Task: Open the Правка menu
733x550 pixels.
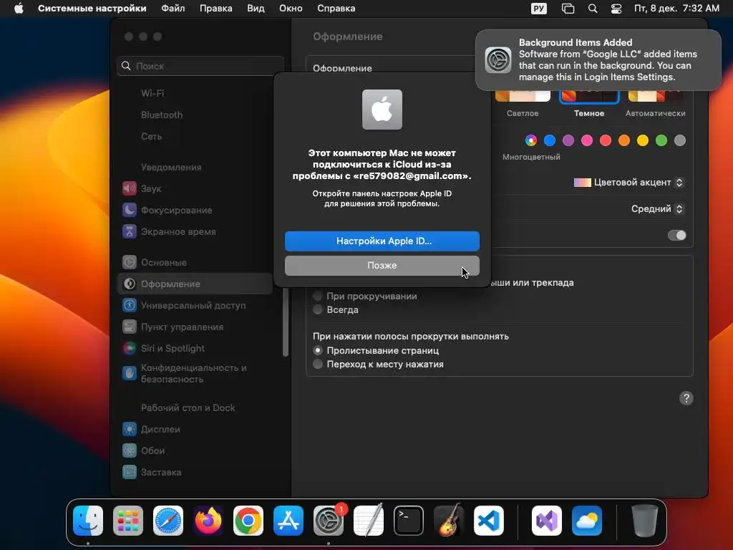Action: pyautogui.click(x=216, y=9)
